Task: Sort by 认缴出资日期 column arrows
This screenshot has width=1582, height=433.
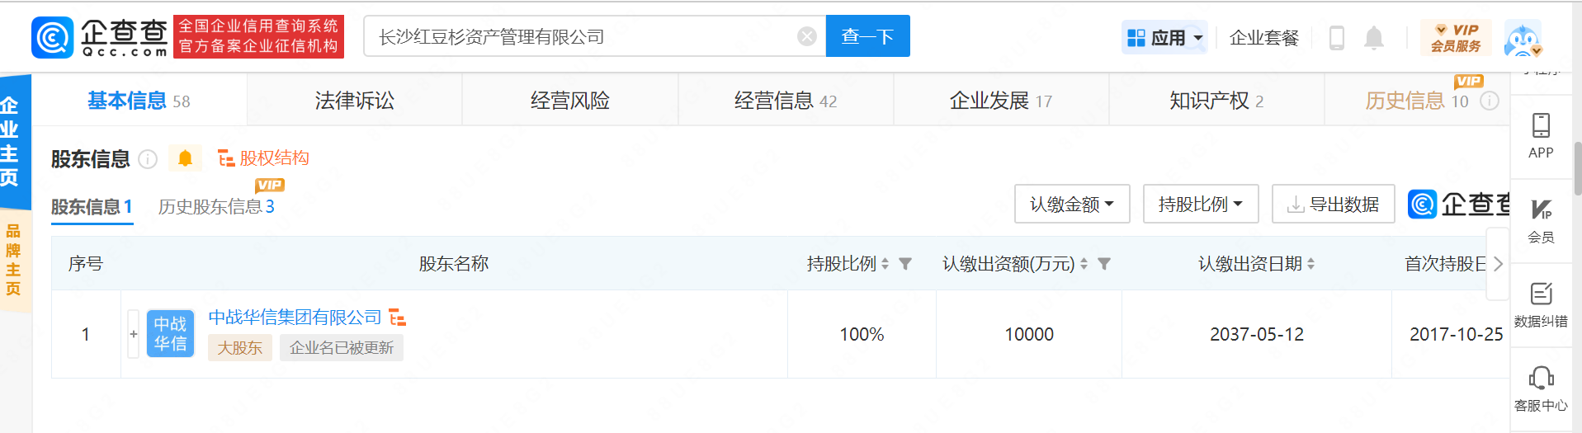Action: (1310, 264)
